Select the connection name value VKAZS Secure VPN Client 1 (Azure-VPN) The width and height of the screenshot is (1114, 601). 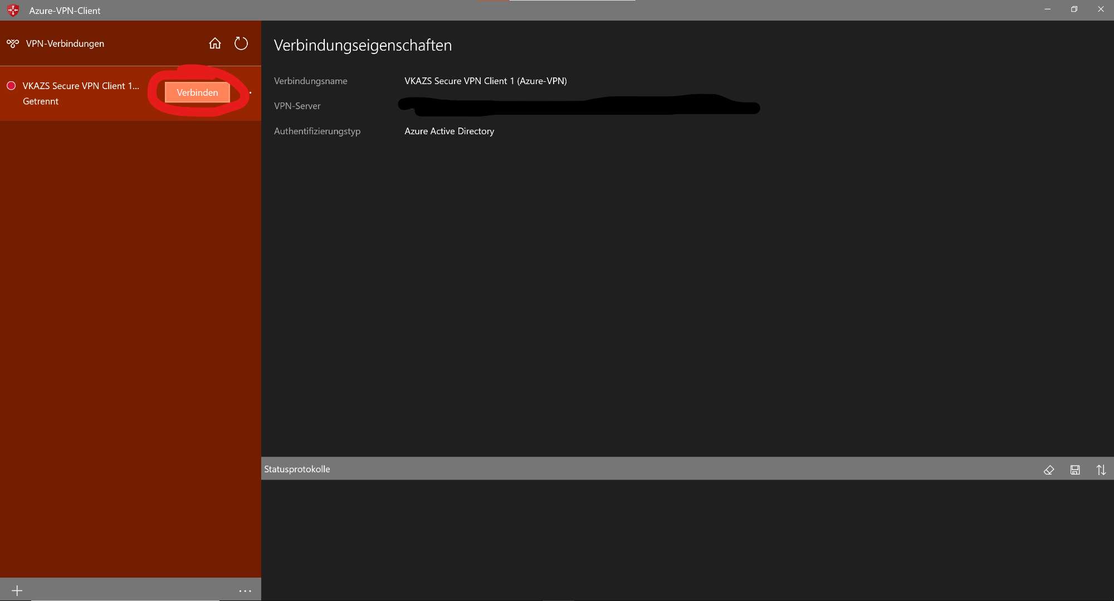pyautogui.click(x=486, y=81)
